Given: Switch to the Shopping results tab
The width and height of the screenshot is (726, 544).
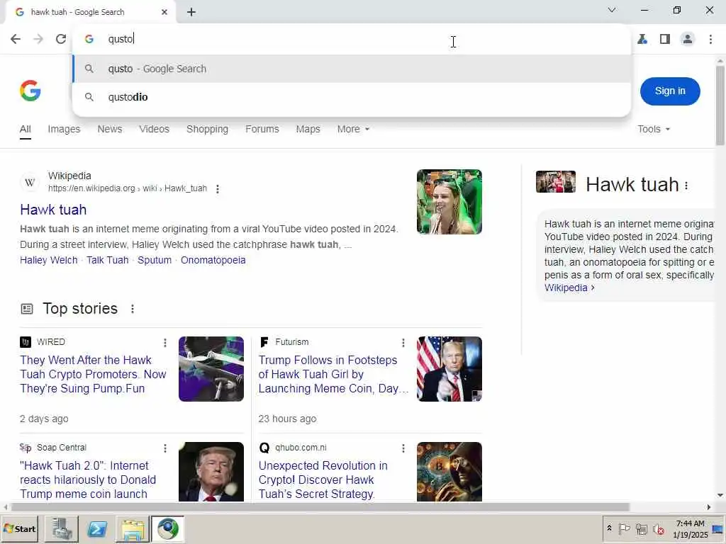Looking at the screenshot, I should [x=208, y=129].
